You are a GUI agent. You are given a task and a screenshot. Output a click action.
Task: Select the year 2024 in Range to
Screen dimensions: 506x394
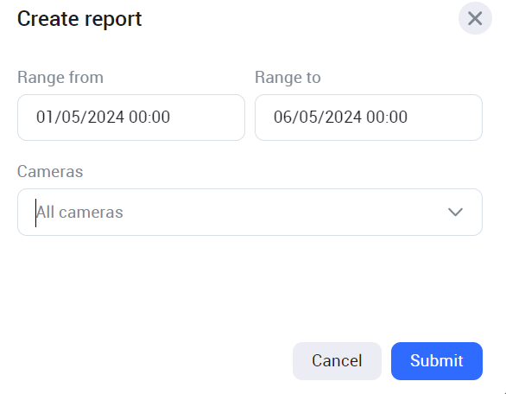pos(344,117)
